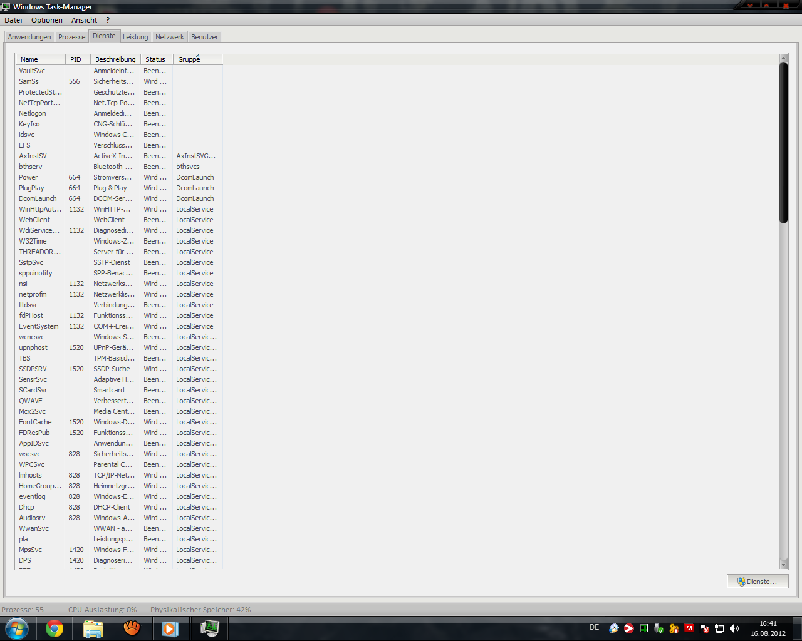Select the PlugPlay service name
Image resolution: width=802 pixels, height=641 pixels.
(31, 188)
